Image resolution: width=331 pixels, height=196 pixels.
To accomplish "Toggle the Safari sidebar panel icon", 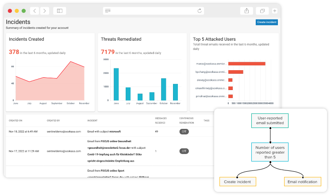I will (x=60, y=11).
